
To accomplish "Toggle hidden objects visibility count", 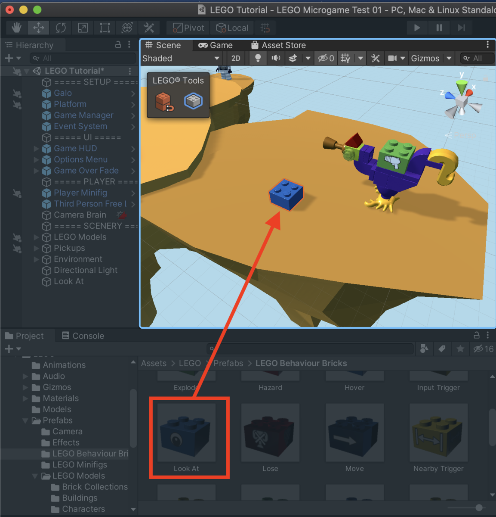I will click(326, 58).
